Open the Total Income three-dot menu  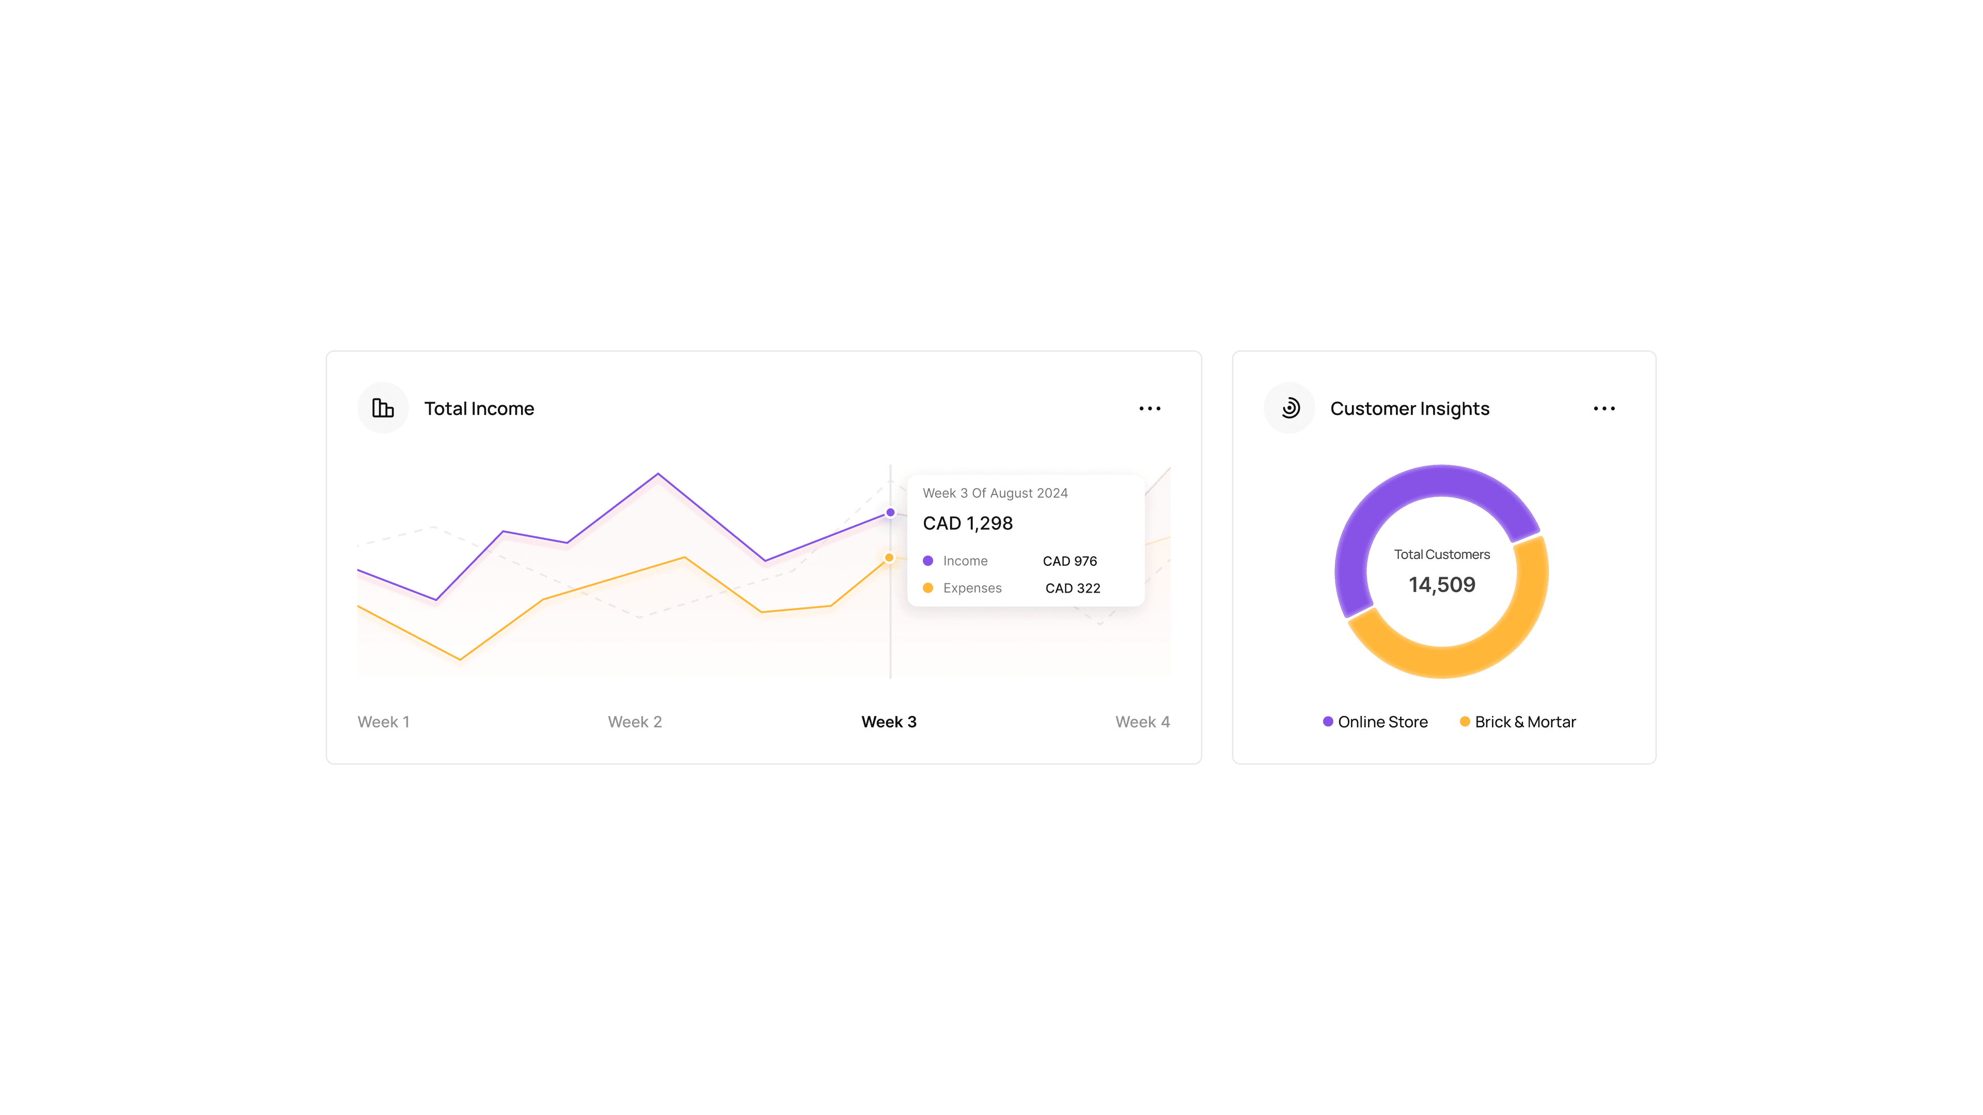click(x=1150, y=409)
